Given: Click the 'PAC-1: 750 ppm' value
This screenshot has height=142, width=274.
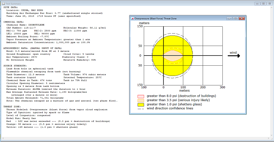Looking at the screenshot, I should 16,31.
